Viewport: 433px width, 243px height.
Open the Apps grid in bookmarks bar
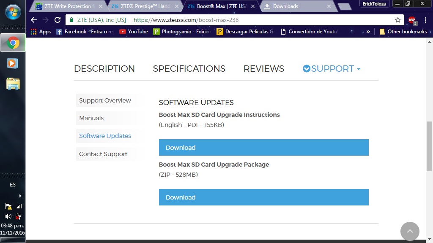point(41,32)
